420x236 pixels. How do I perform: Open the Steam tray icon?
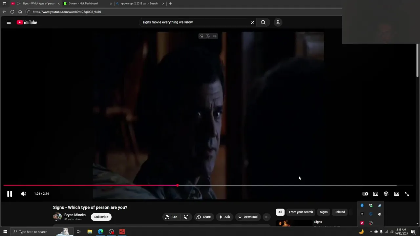pyautogui.click(x=379, y=206)
